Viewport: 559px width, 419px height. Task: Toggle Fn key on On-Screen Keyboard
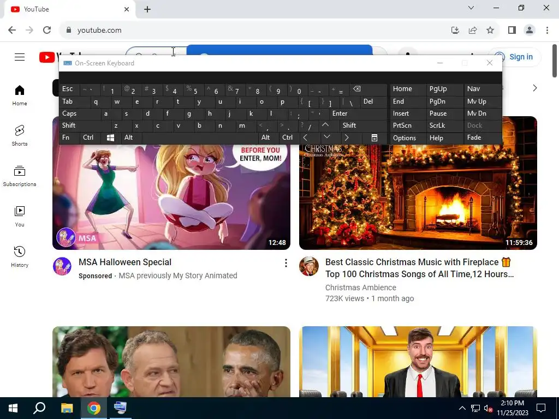69,137
